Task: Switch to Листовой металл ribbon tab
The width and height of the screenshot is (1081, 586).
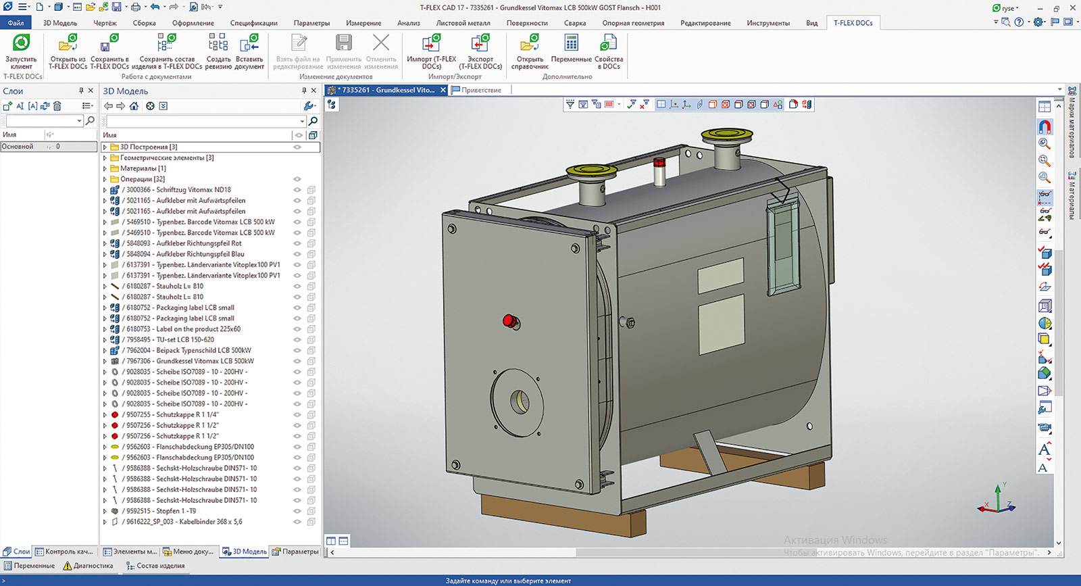Action: coord(463,23)
